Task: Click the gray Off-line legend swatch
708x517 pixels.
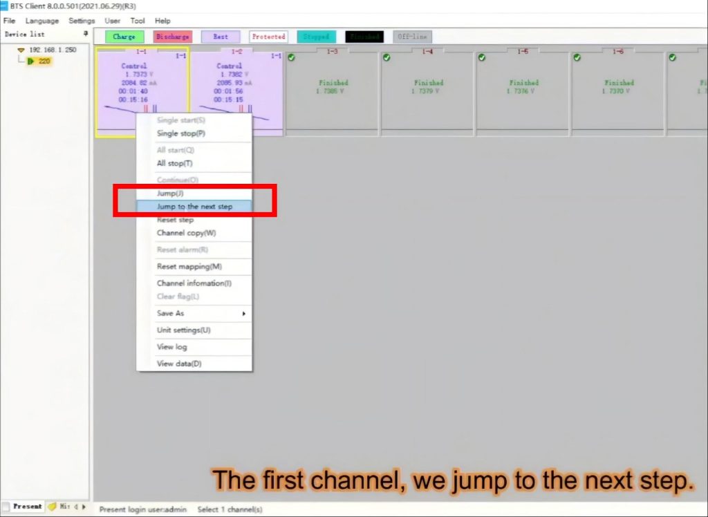Action: point(412,37)
